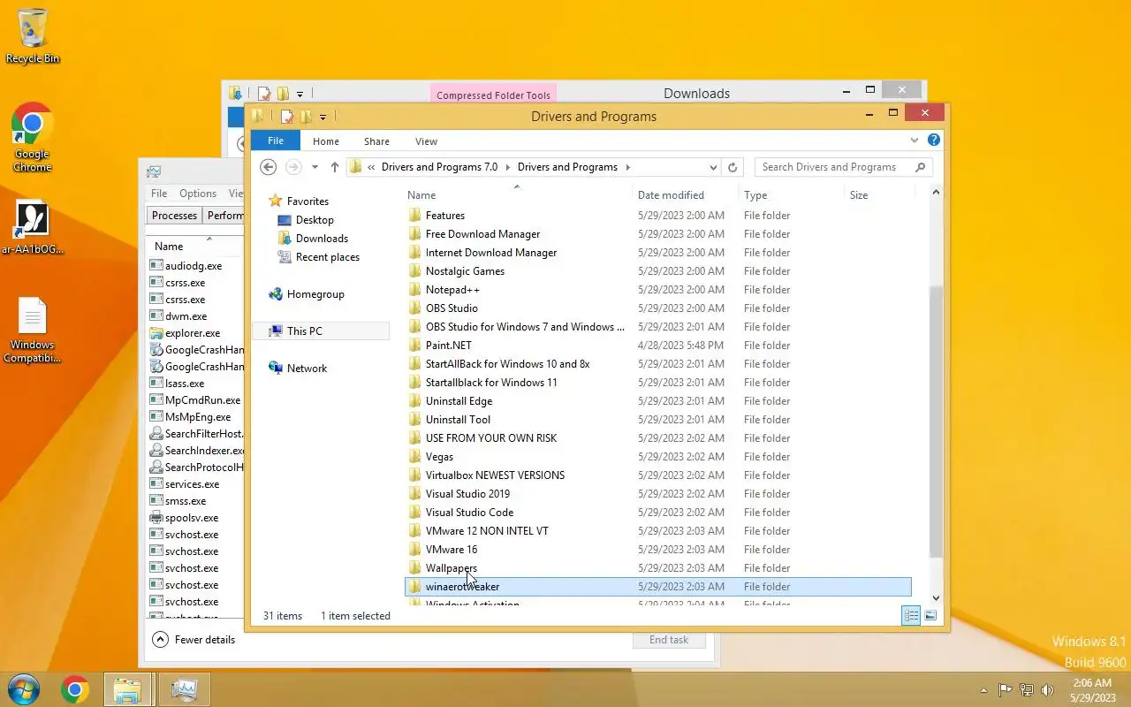1131x707 pixels.
Task: Open Chrome from the taskbar
Action: pyautogui.click(x=75, y=689)
